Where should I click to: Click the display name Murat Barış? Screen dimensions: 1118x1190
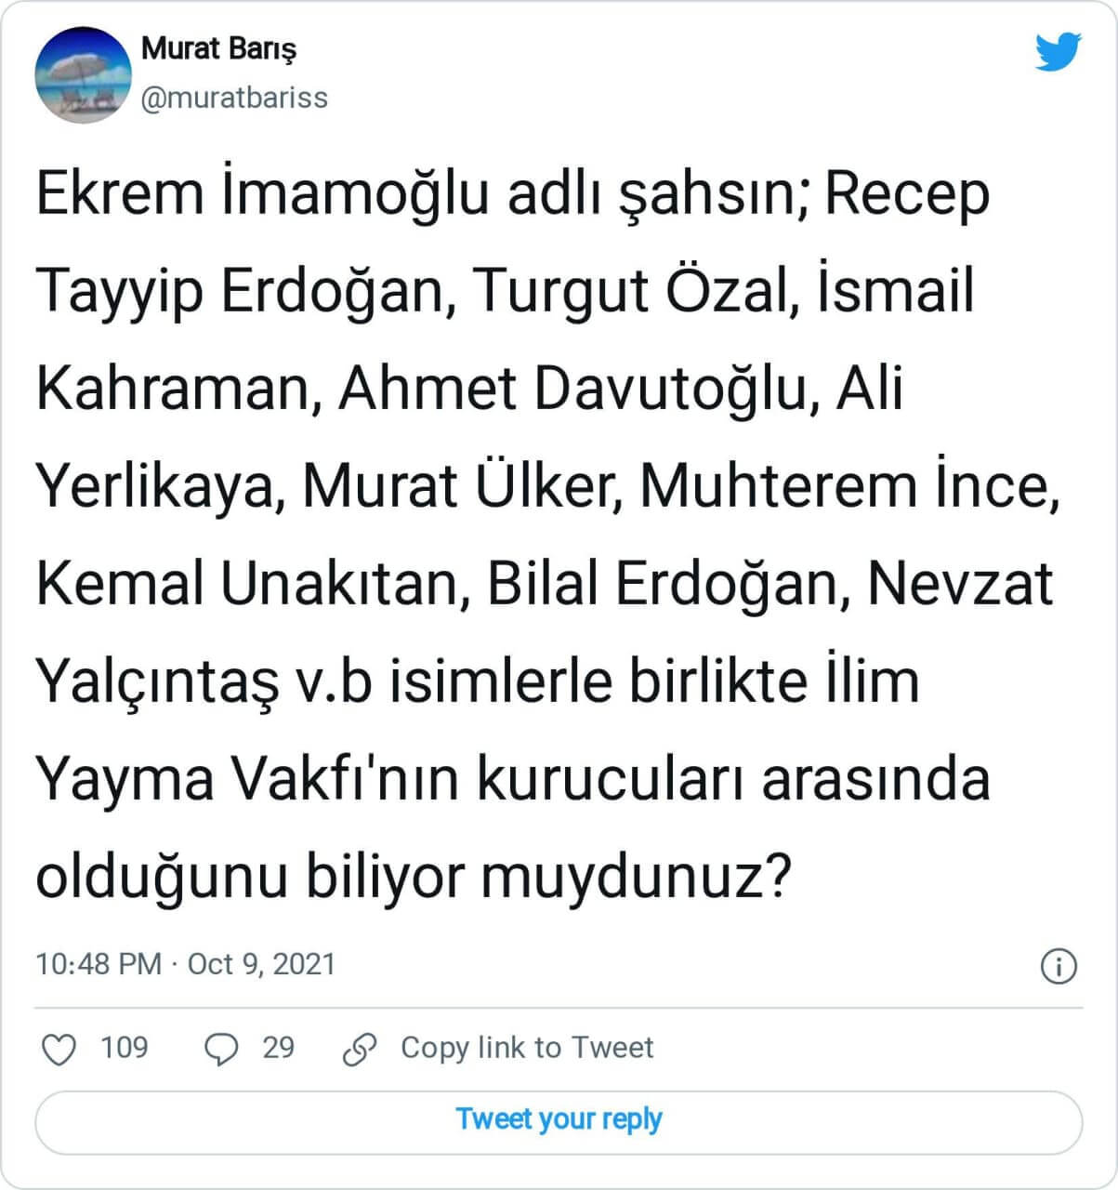click(219, 48)
